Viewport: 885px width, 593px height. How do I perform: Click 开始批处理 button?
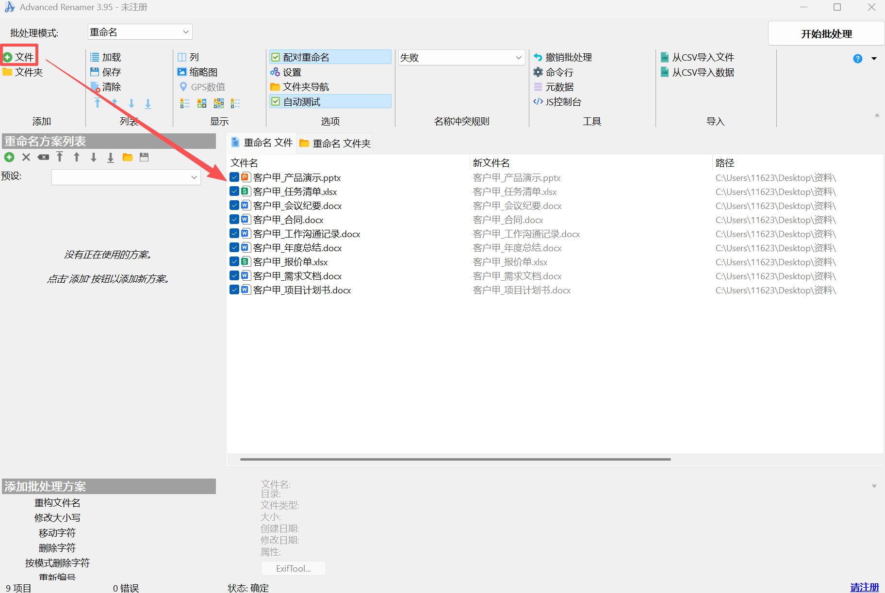[826, 34]
